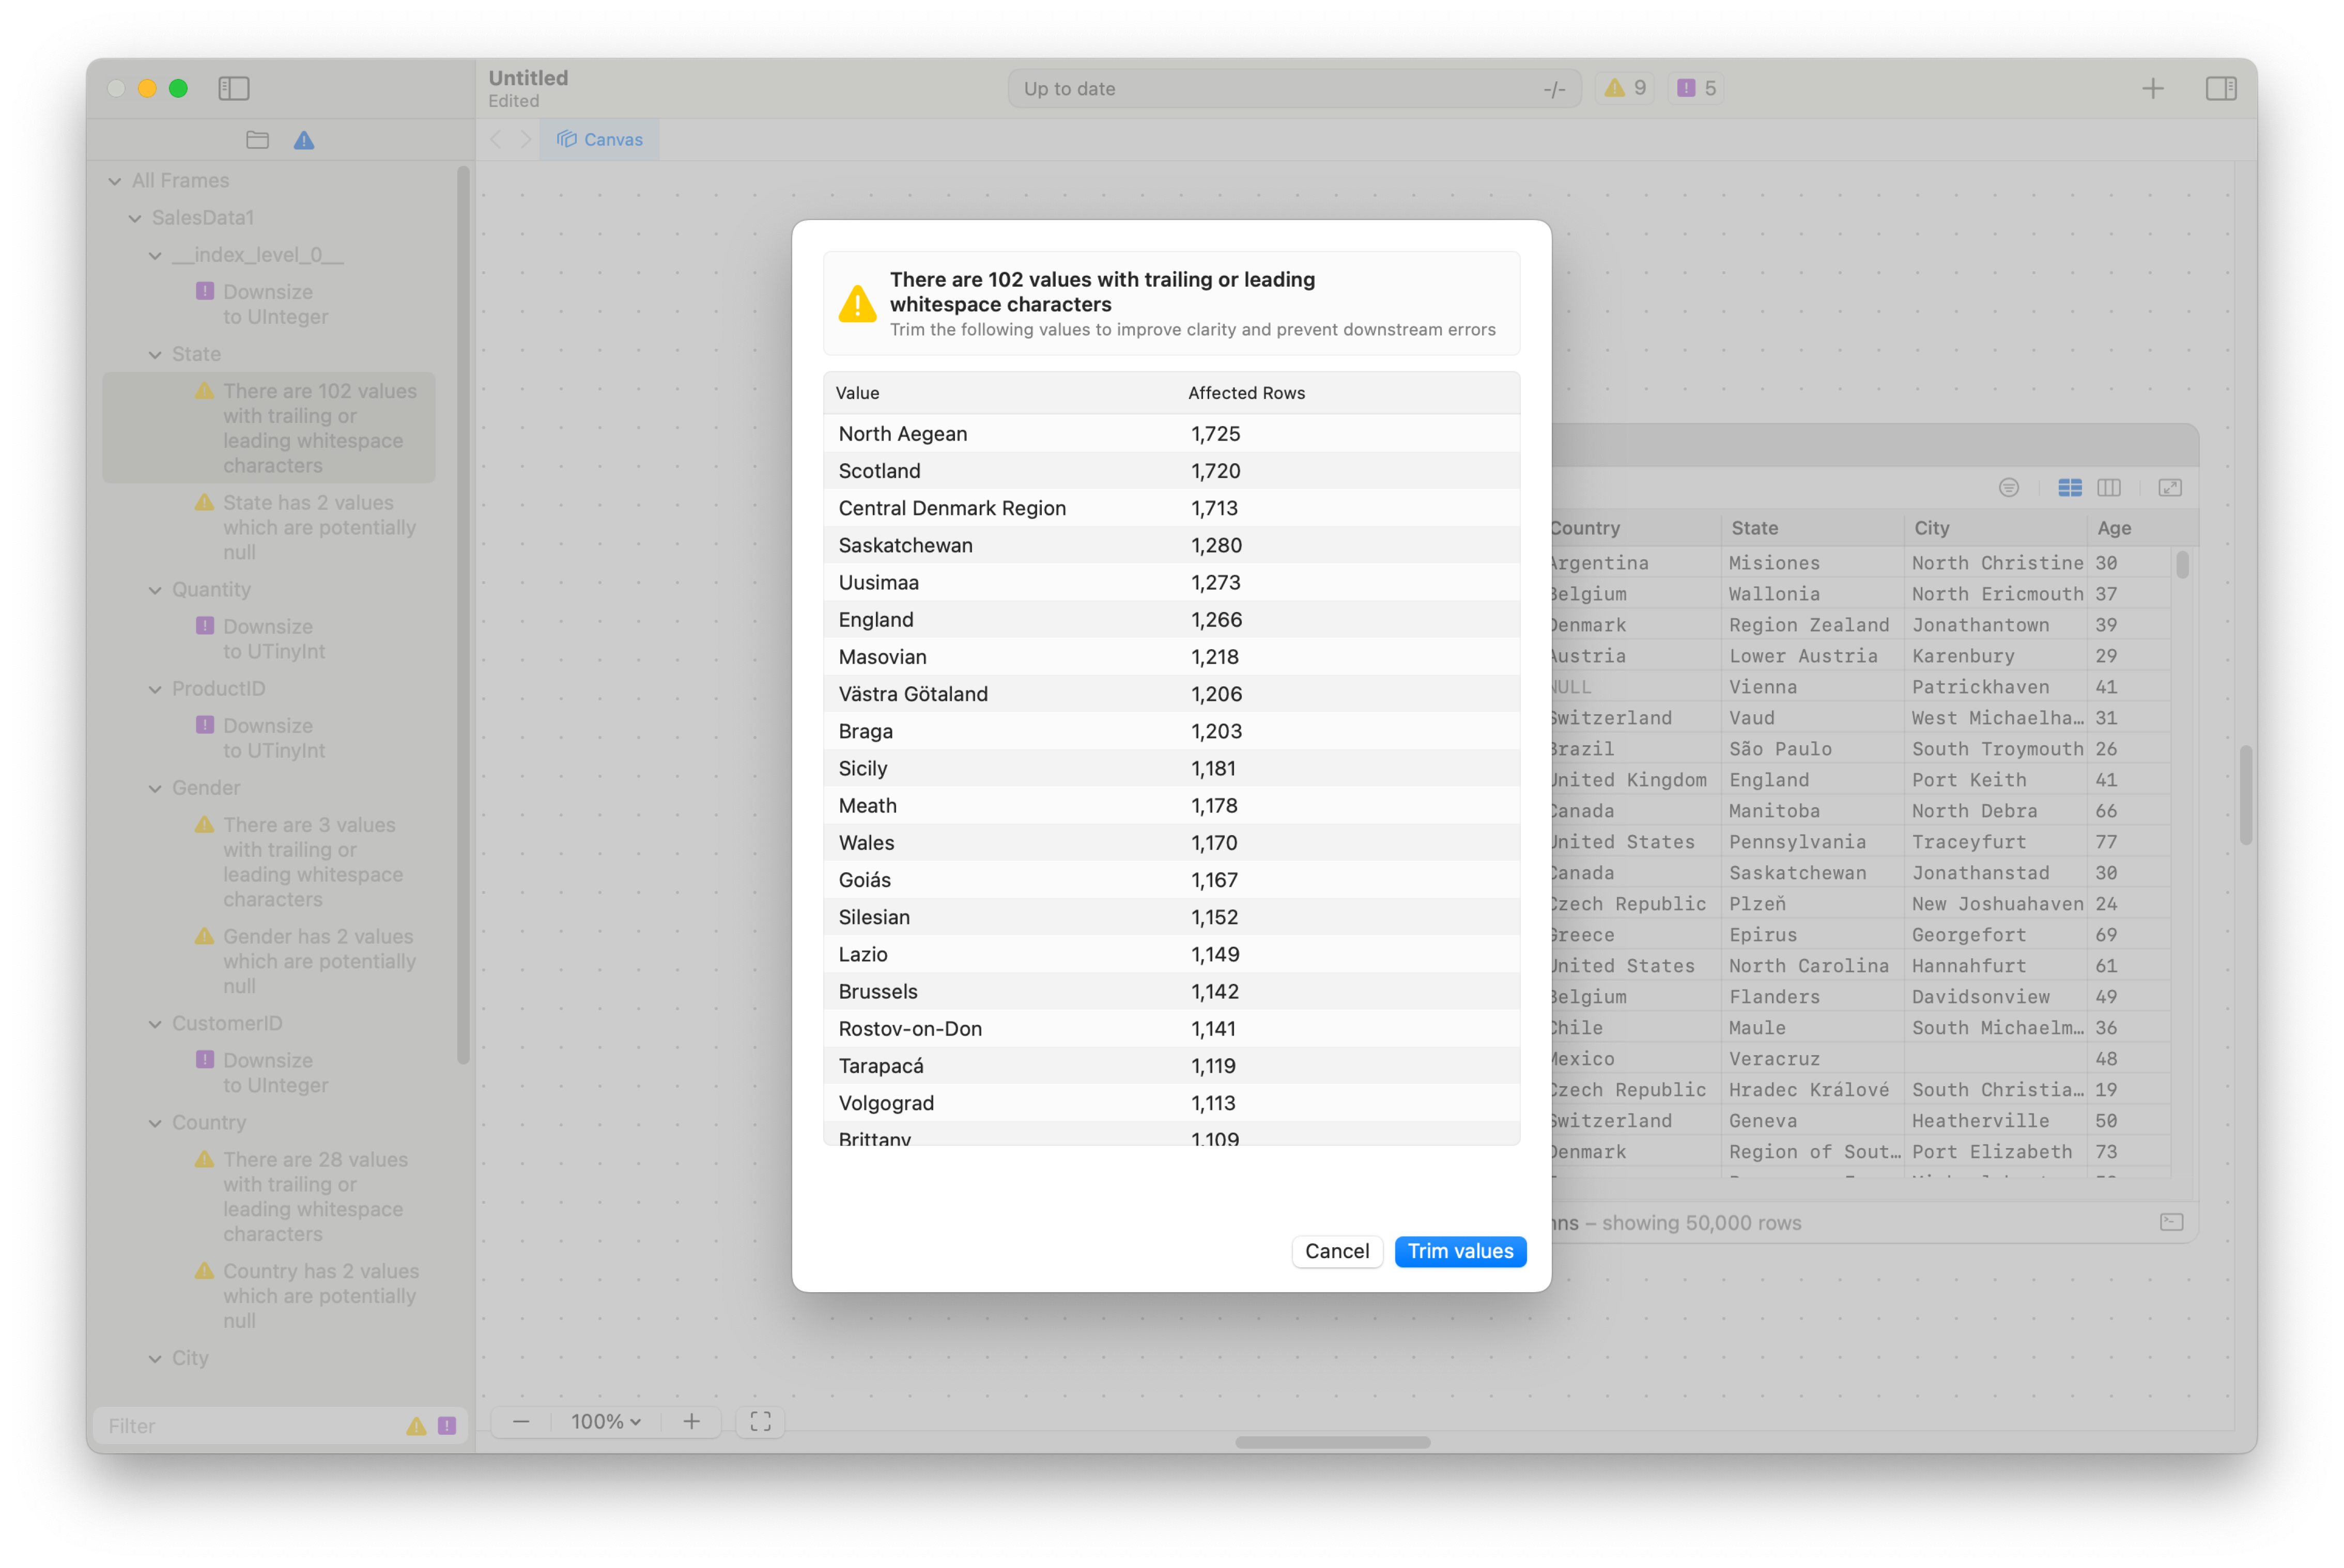This screenshot has height=1568, width=2344.
Task: Switch to the column view icon
Action: (x=2109, y=487)
